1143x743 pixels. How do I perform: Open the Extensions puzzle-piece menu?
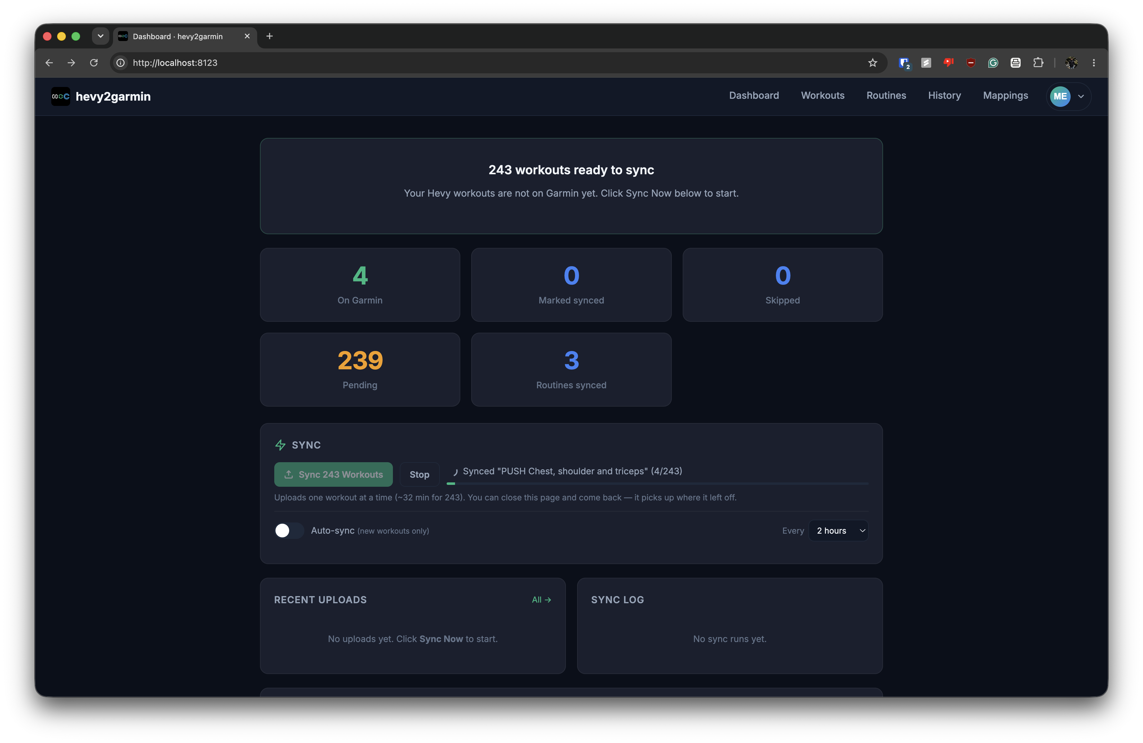(1038, 62)
